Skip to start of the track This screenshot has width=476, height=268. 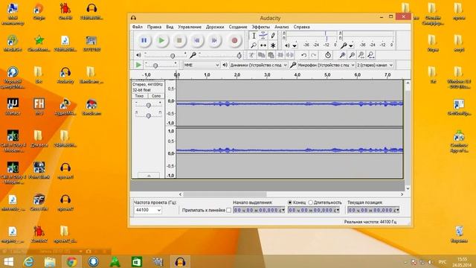(x=196, y=40)
